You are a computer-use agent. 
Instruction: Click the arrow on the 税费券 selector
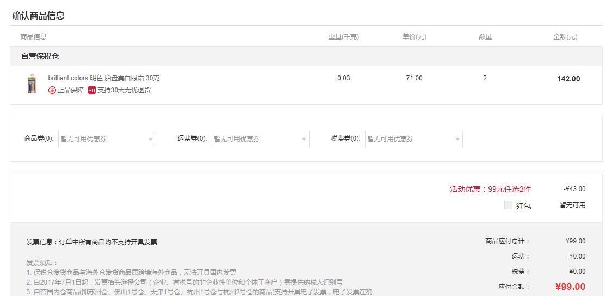457,140
